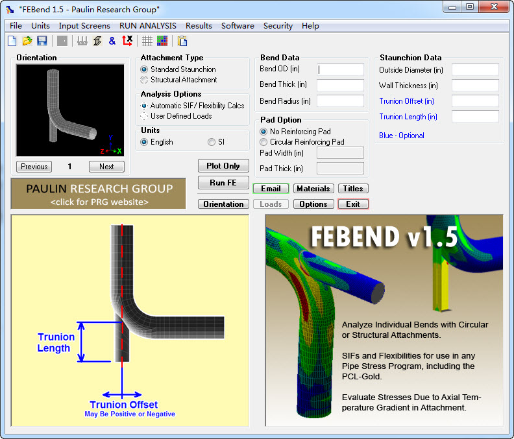This screenshot has width=514, height=439.
Task: Click the Next orientation button
Action: pos(106,167)
